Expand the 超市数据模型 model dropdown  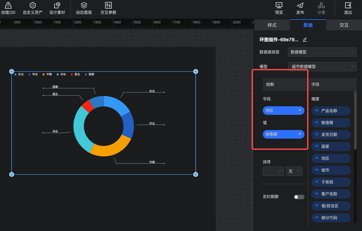coord(322,67)
